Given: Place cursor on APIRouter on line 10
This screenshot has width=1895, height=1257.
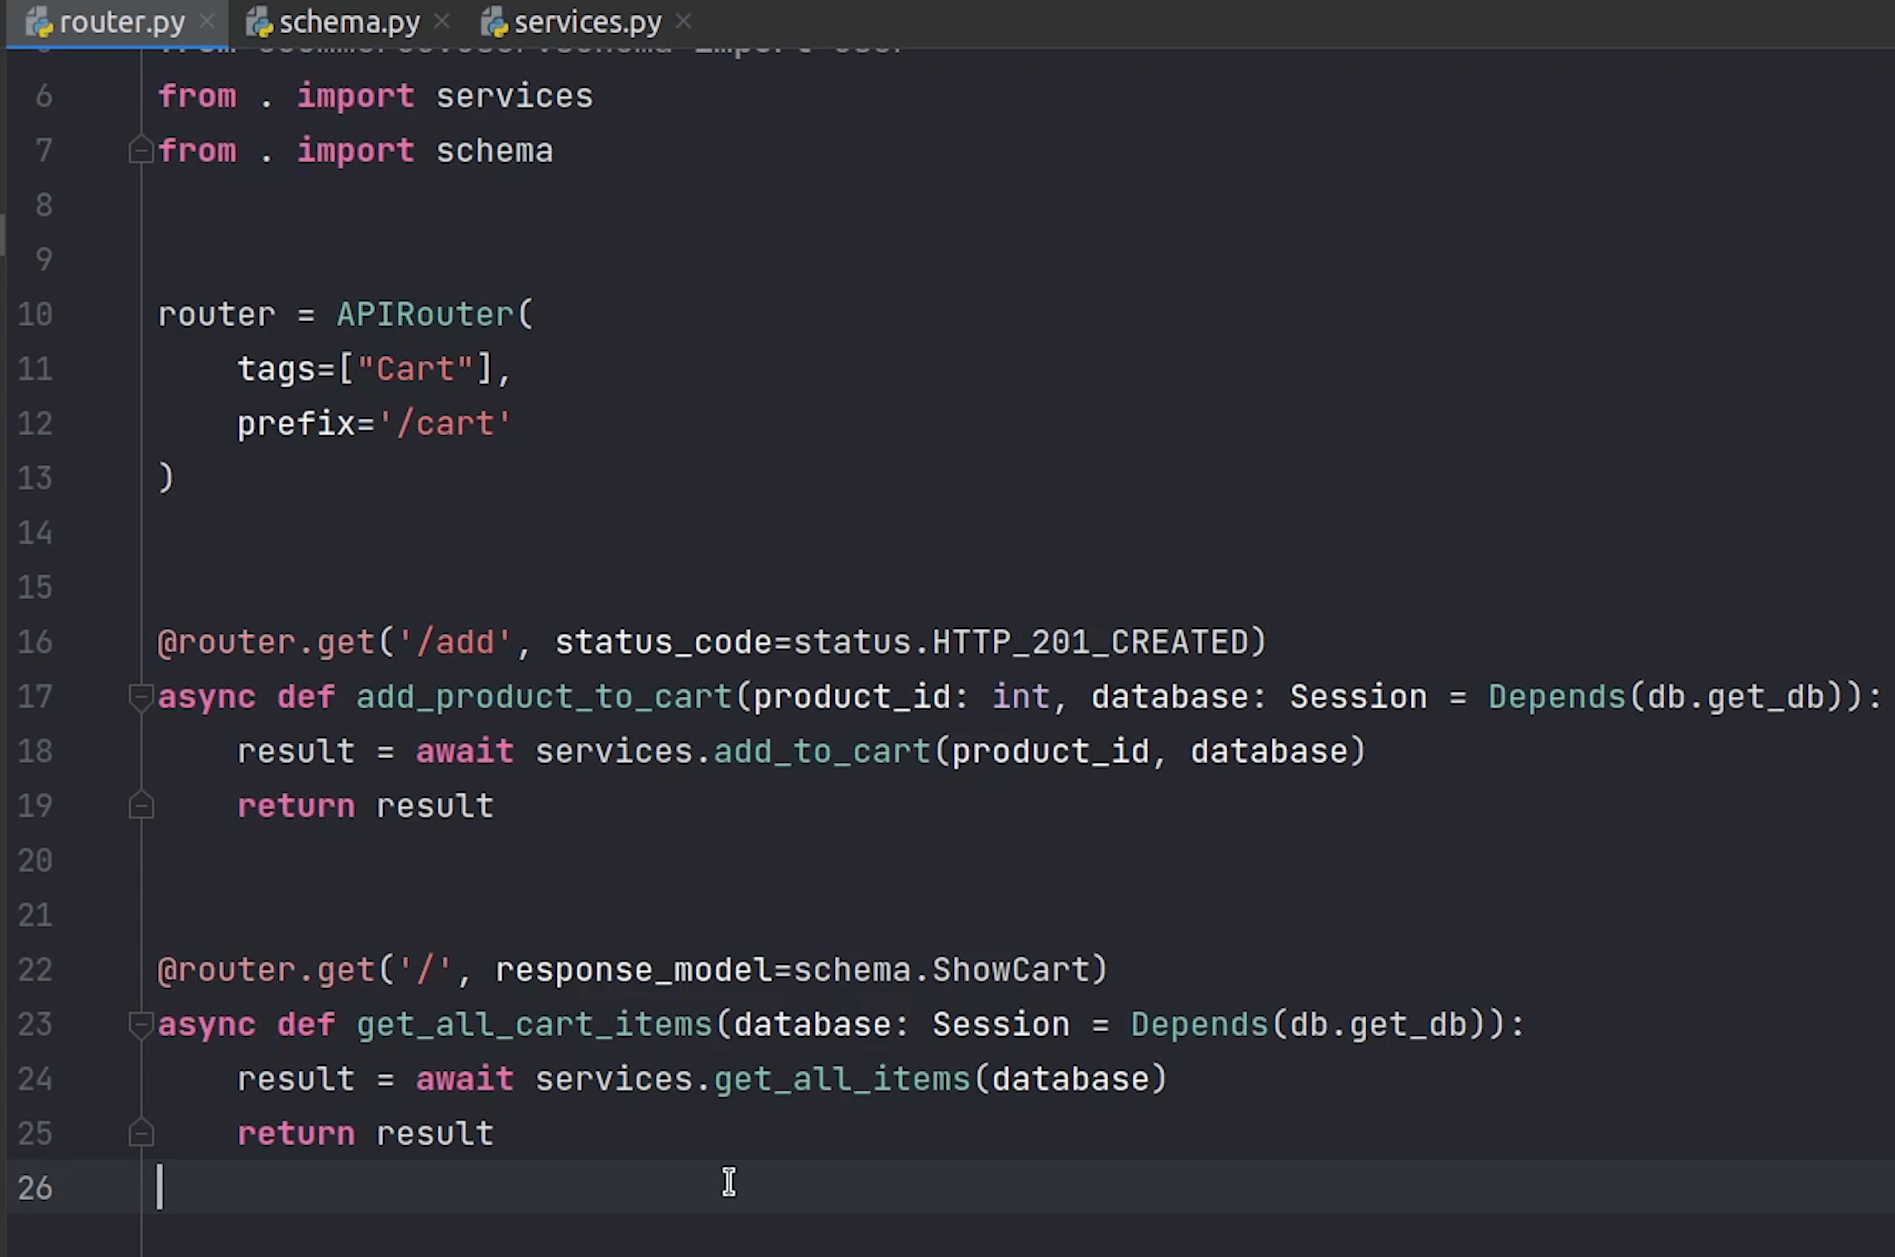Looking at the screenshot, I should [425, 314].
